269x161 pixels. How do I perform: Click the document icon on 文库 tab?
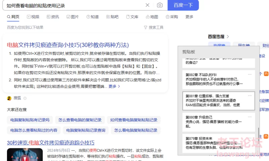point(128,17)
